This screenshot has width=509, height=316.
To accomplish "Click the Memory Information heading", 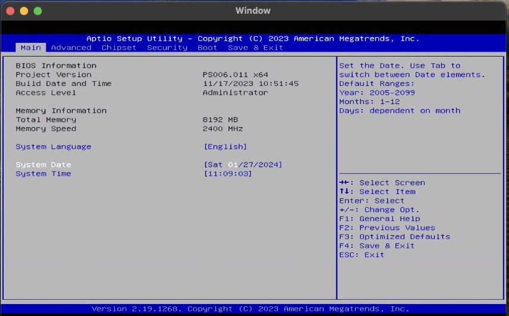I will 61,111.
